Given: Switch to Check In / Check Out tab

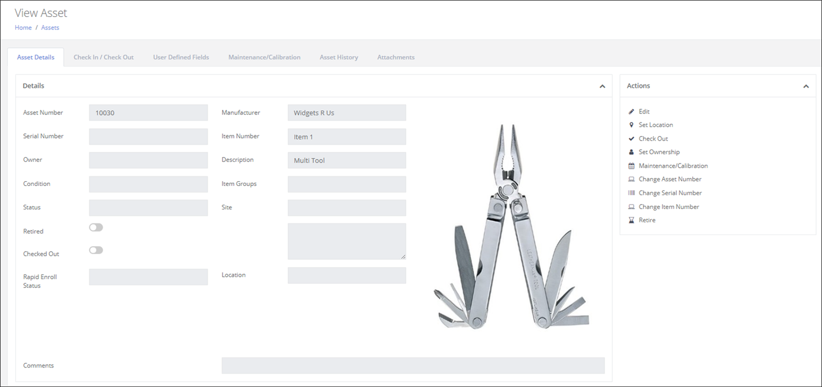Looking at the screenshot, I should click(103, 57).
